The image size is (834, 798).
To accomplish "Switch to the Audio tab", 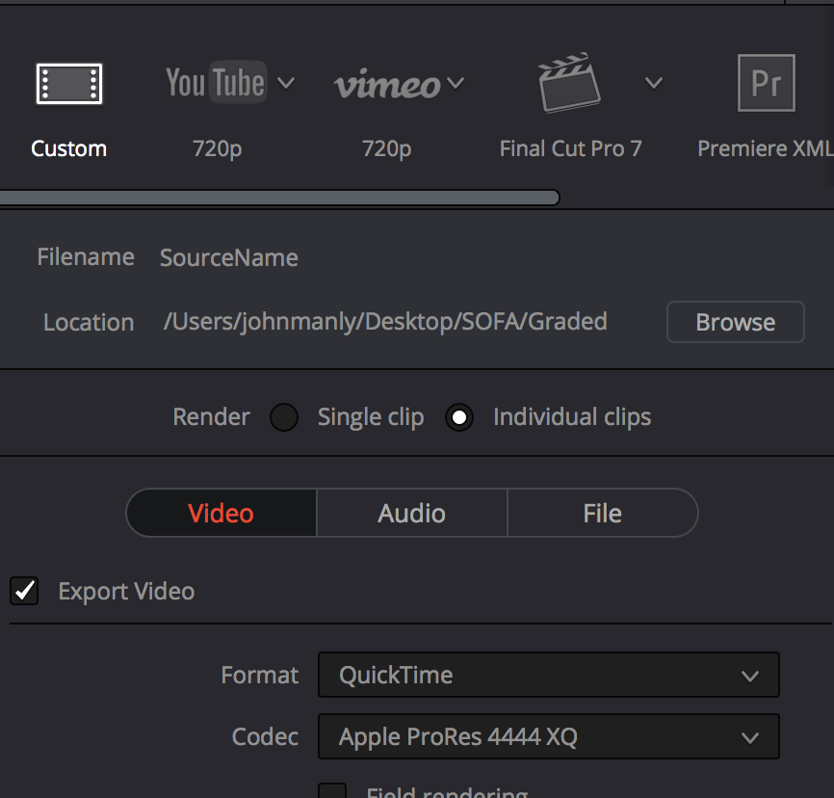I will [411, 513].
